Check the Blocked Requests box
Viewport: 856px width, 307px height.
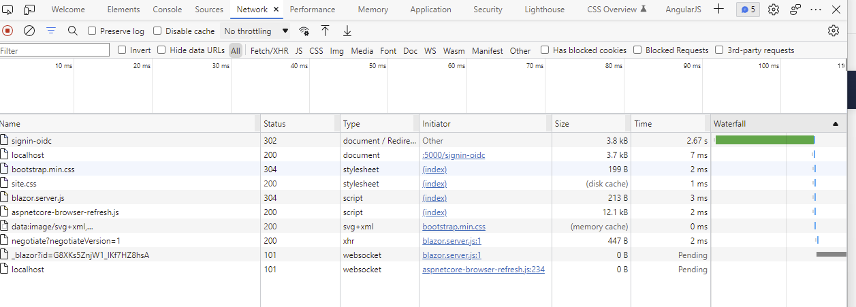637,50
